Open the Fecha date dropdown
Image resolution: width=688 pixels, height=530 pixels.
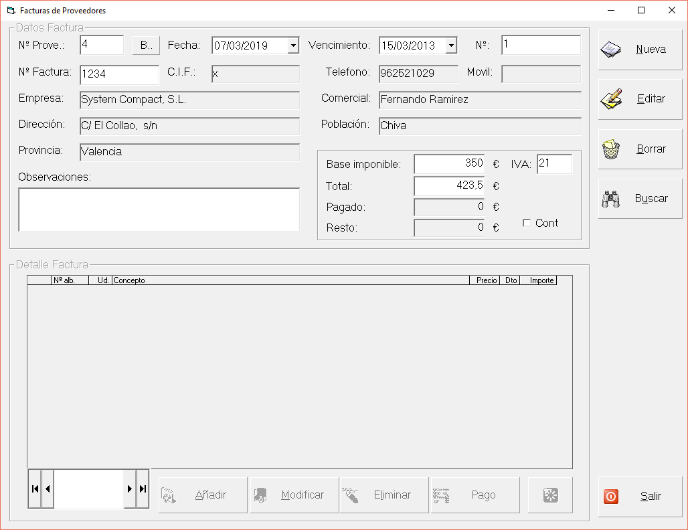[293, 46]
